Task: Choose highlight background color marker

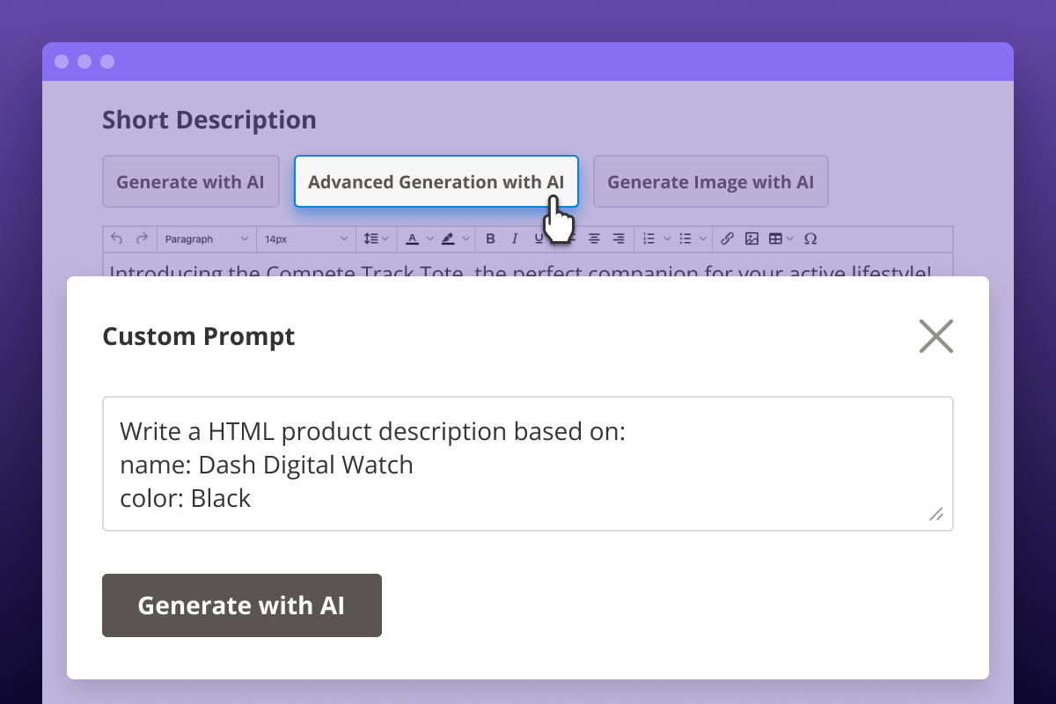Action: 448,238
